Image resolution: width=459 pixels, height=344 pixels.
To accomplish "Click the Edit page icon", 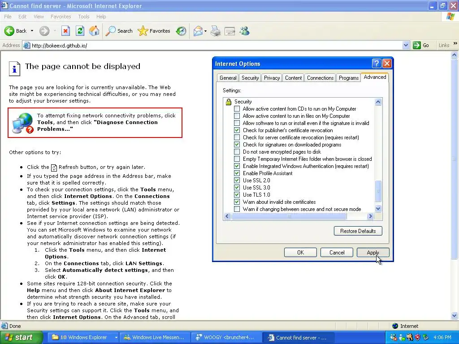I will coord(230,31).
